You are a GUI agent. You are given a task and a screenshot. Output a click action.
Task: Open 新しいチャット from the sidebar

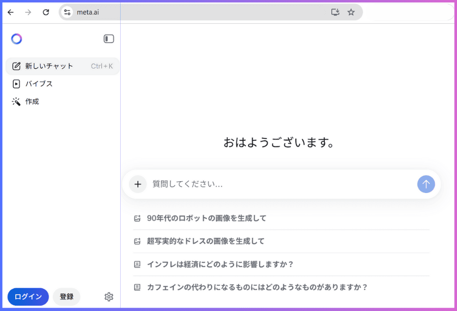51,66
